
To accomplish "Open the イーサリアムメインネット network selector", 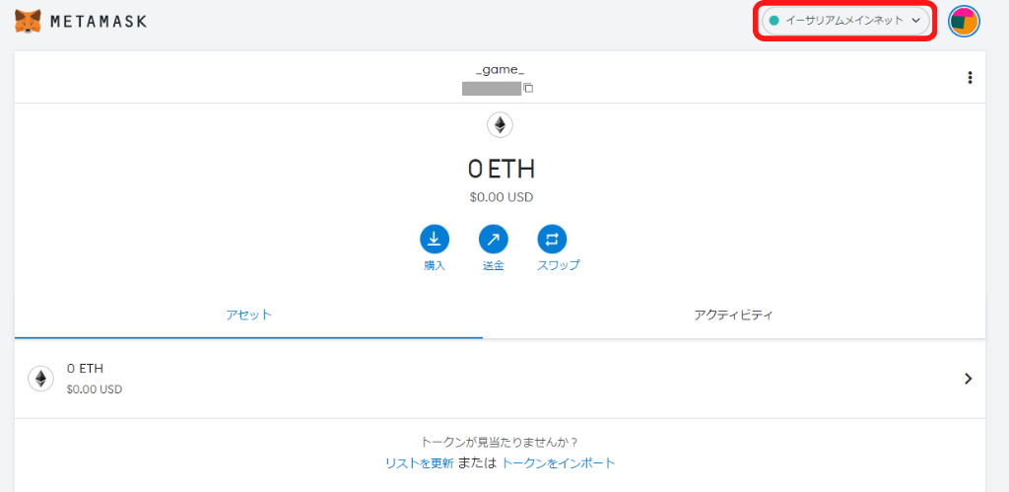I will tap(846, 22).
